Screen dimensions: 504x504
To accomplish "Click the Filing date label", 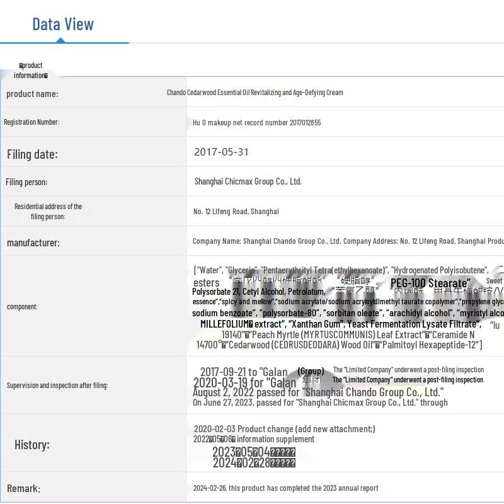I will click(33, 154).
